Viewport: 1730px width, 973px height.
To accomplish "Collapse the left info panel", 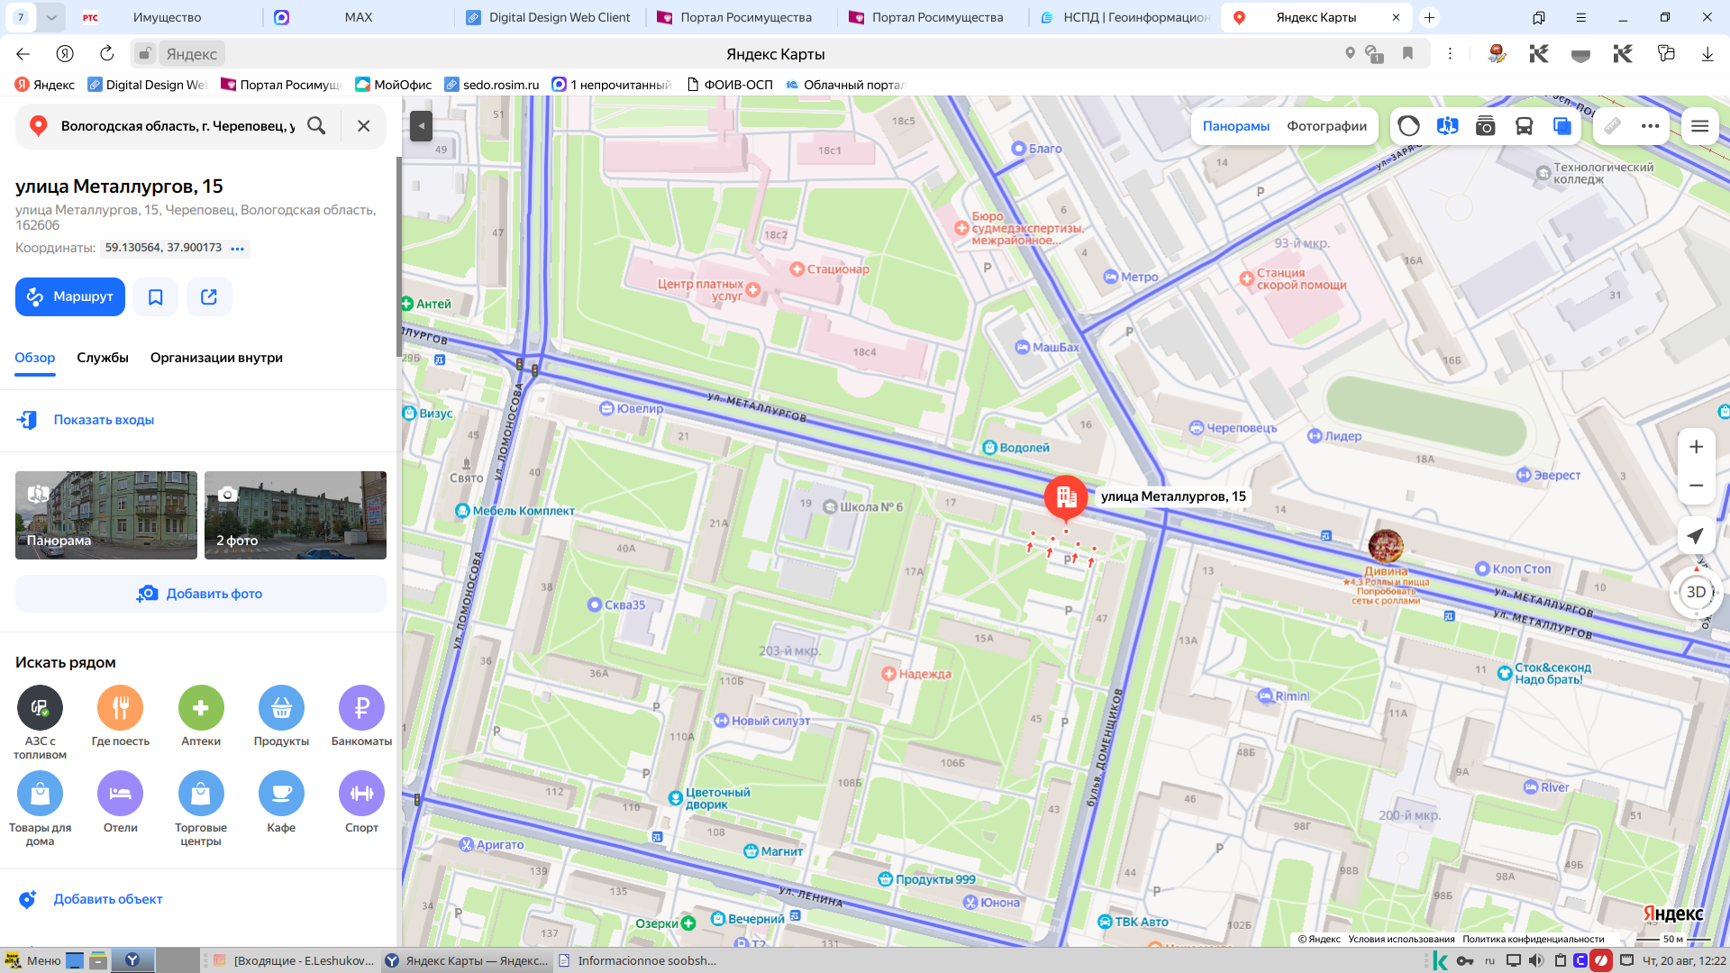I will 421,126.
